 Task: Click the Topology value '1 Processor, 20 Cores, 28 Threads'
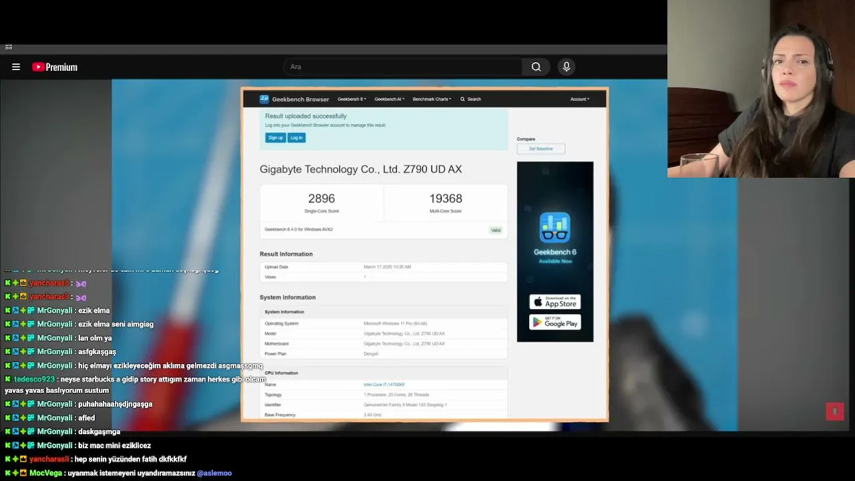coord(396,395)
